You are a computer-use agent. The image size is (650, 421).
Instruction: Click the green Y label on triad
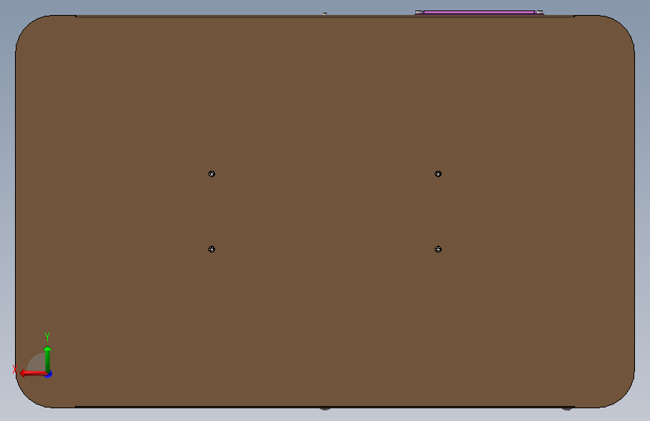[47, 336]
